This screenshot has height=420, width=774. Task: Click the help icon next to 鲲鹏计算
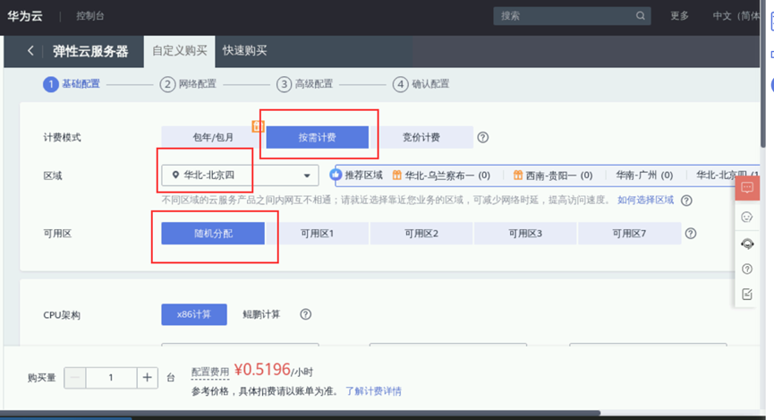point(305,314)
